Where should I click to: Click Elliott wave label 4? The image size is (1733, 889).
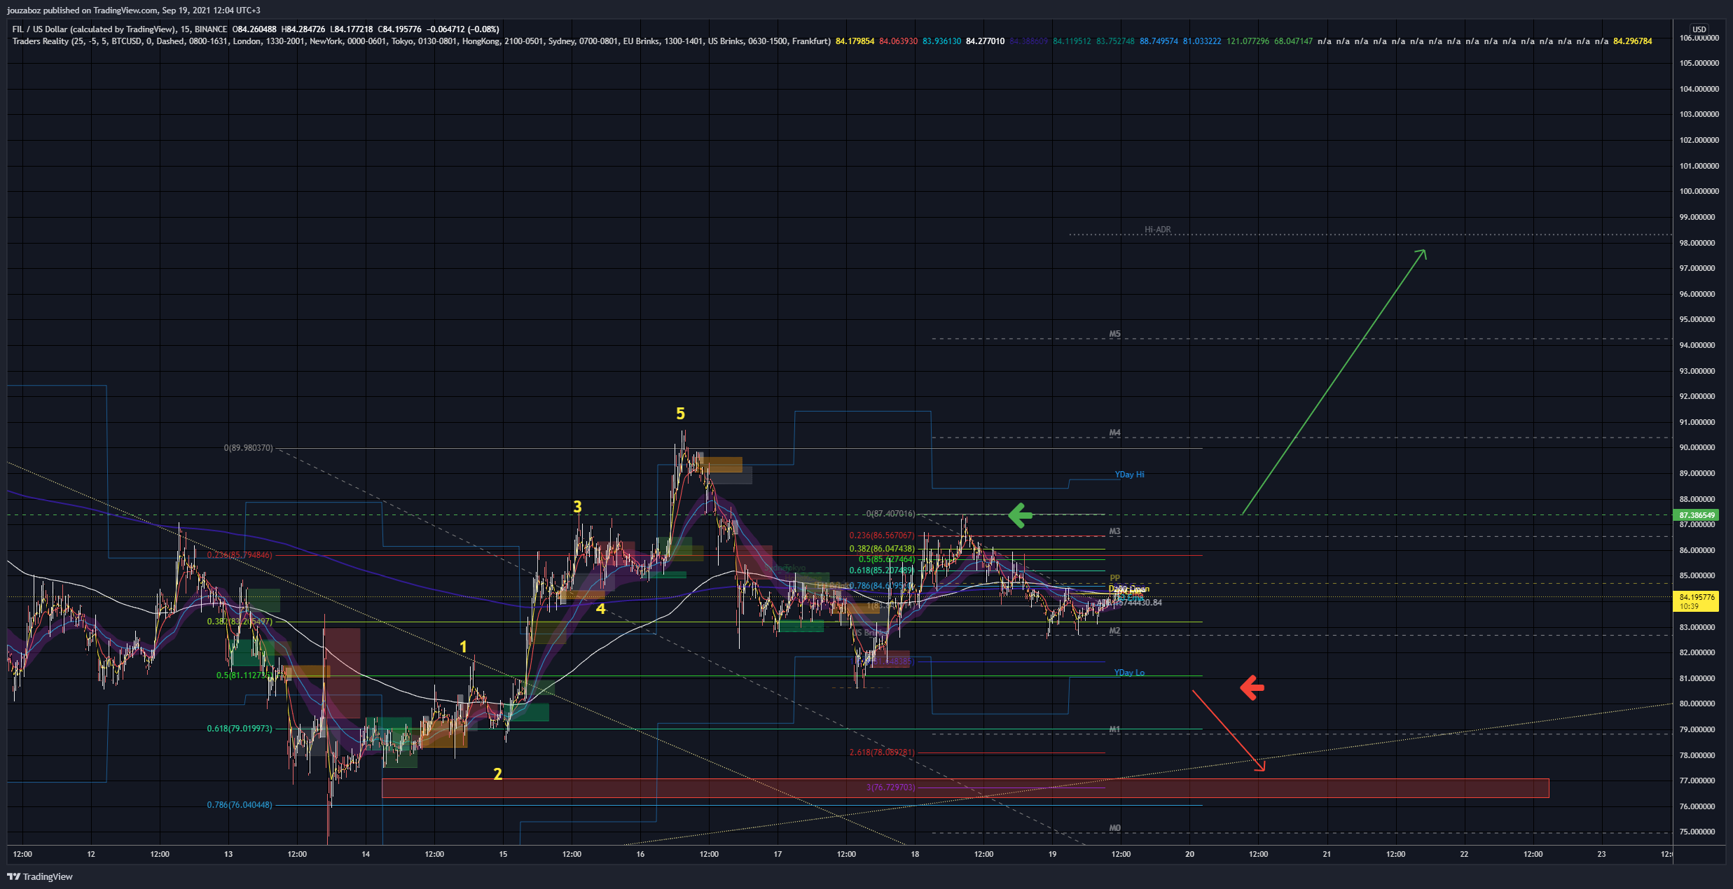600,609
